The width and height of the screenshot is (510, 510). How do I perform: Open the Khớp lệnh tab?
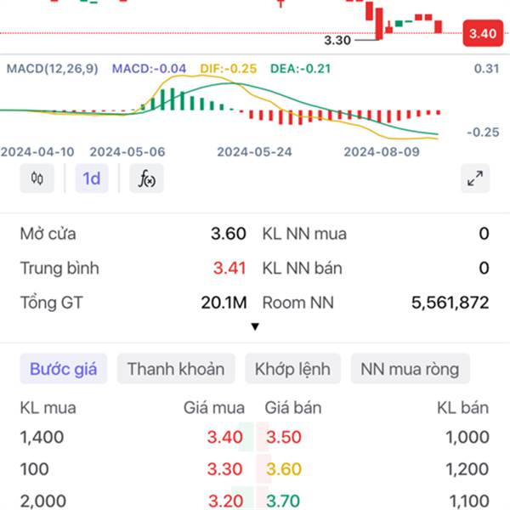click(x=292, y=369)
